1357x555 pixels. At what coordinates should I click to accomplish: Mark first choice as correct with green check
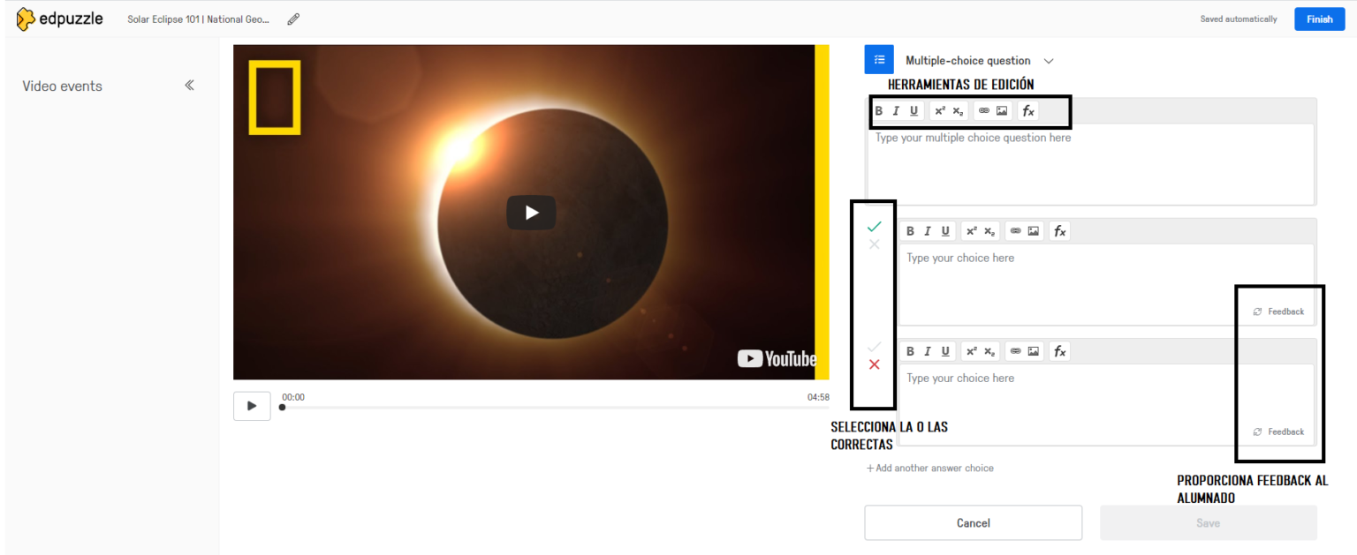pos(875,227)
